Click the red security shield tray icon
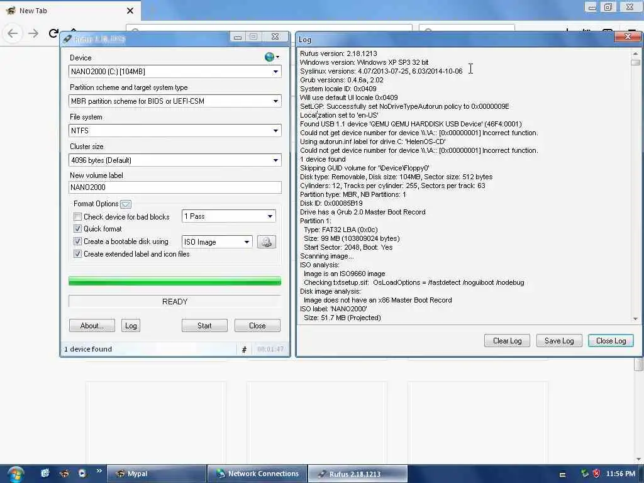644x483 pixels. [x=596, y=474]
